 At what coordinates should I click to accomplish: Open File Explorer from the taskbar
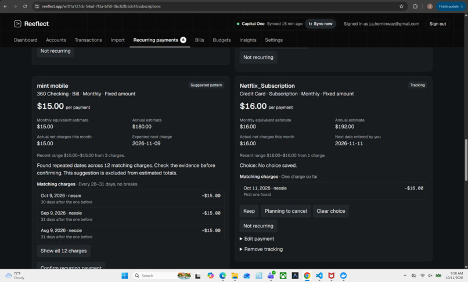[x=235, y=276]
